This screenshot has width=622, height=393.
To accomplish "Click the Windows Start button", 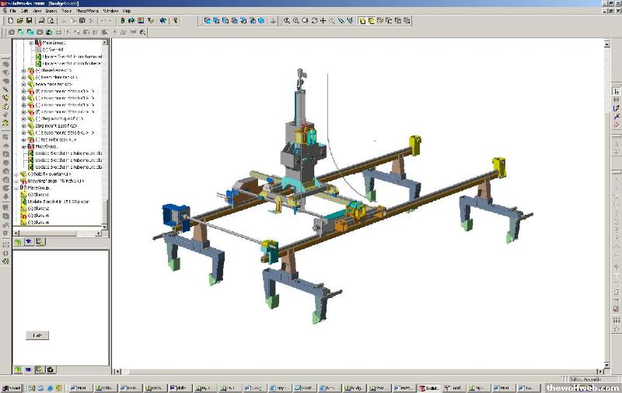I will [x=11, y=388].
